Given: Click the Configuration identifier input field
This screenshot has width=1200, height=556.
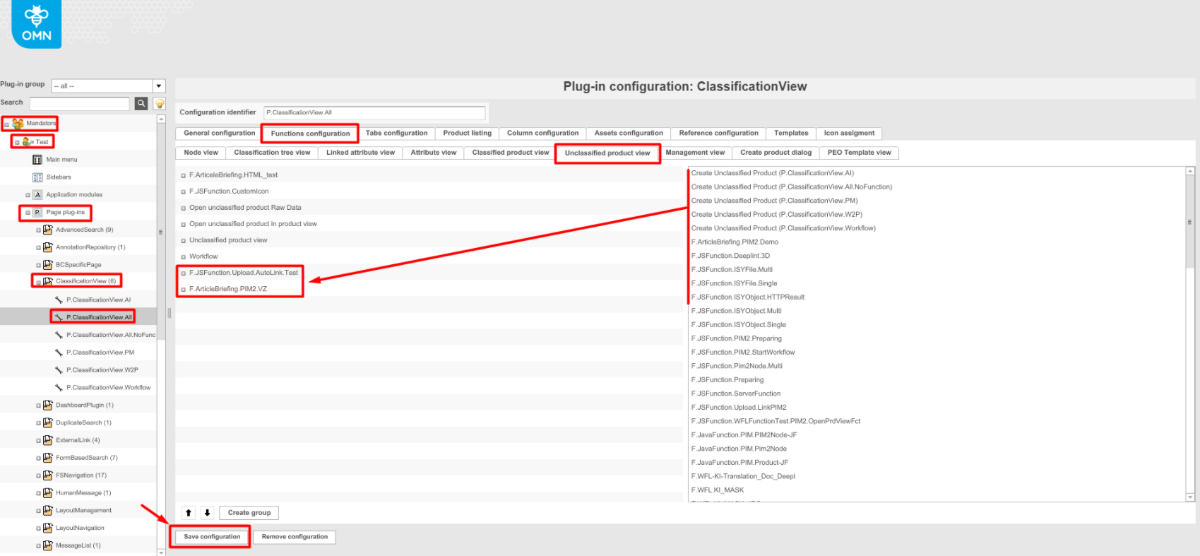Looking at the screenshot, I should click(374, 113).
